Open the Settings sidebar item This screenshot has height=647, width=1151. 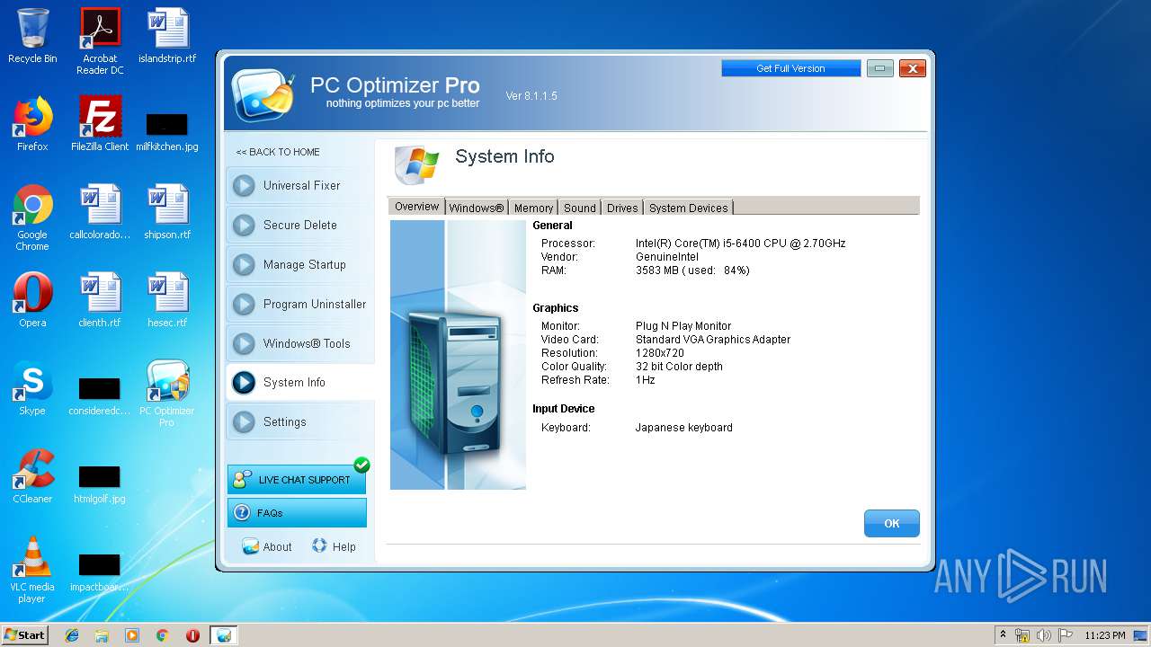[299, 422]
